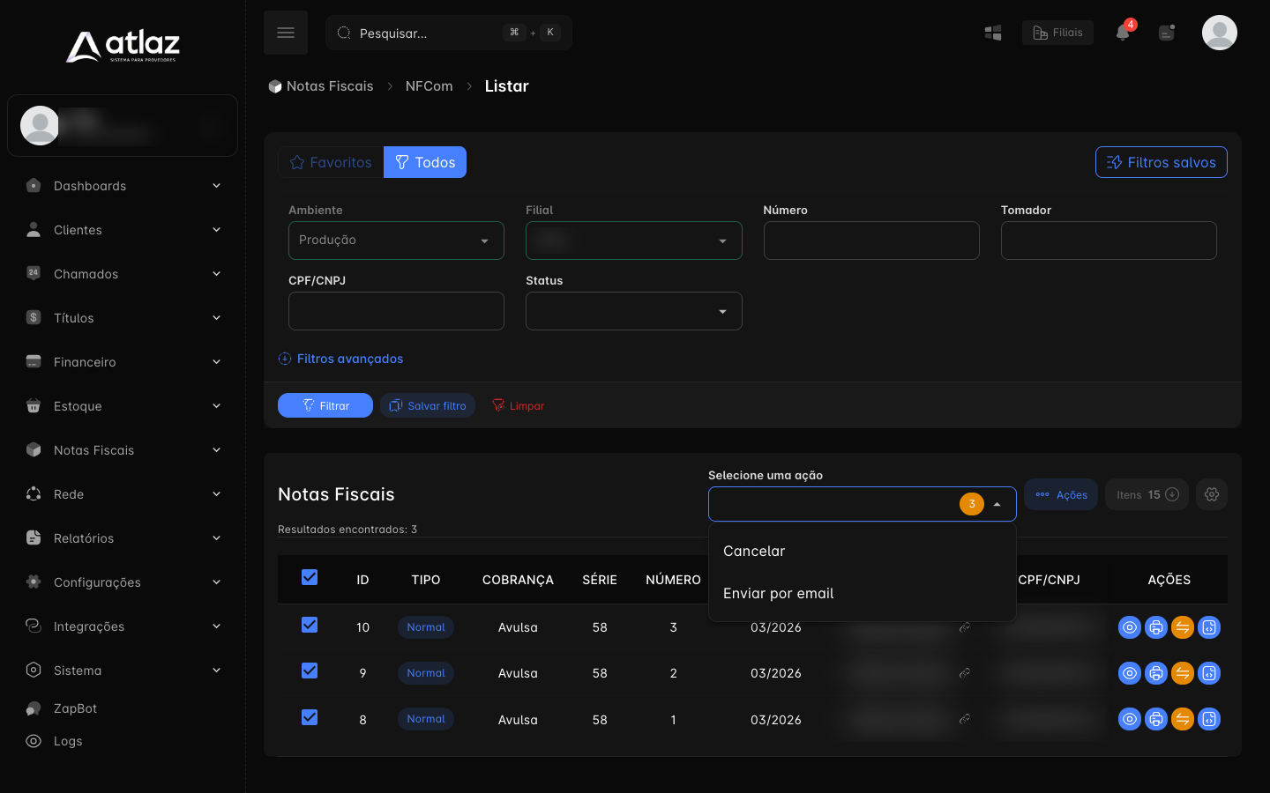Expand the Financeiro sidebar menu
1270x793 pixels.
pos(123,362)
